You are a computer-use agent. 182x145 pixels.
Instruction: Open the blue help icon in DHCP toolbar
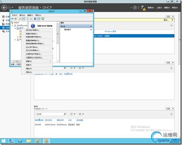pyautogui.click(x=35, y=19)
